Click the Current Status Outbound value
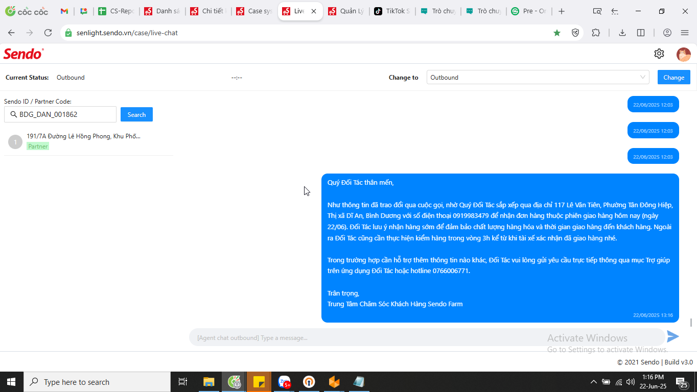The height and width of the screenshot is (392, 697). pyautogui.click(x=71, y=78)
